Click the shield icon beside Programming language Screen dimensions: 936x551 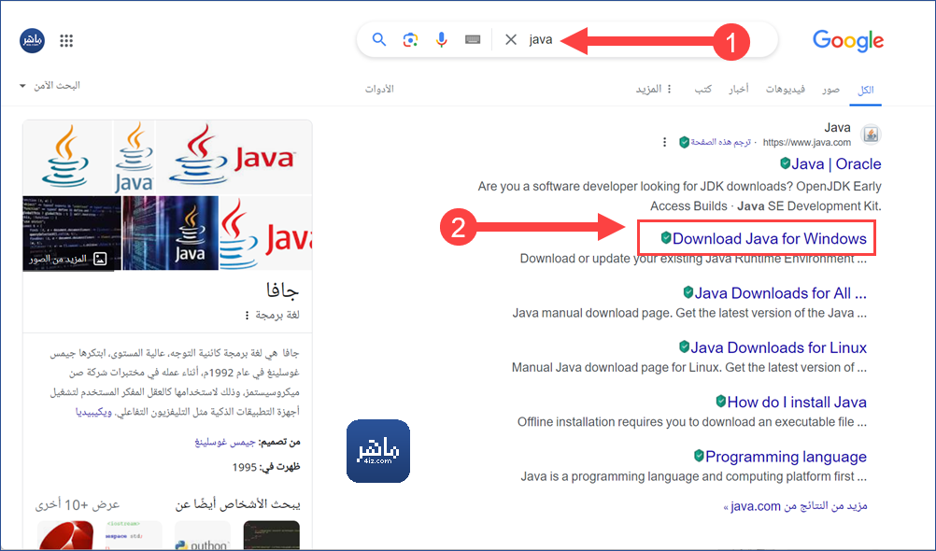tap(699, 456)
